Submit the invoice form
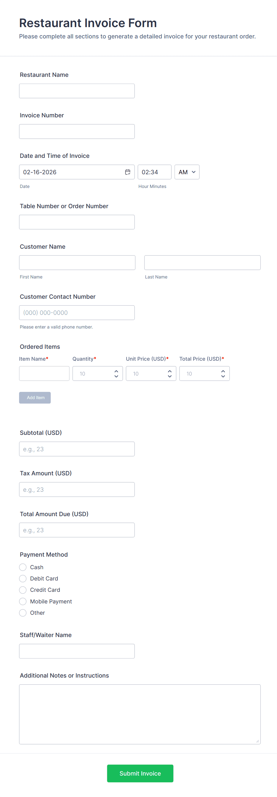The height and width of the screenshot is (797, 277). point(140,773)
